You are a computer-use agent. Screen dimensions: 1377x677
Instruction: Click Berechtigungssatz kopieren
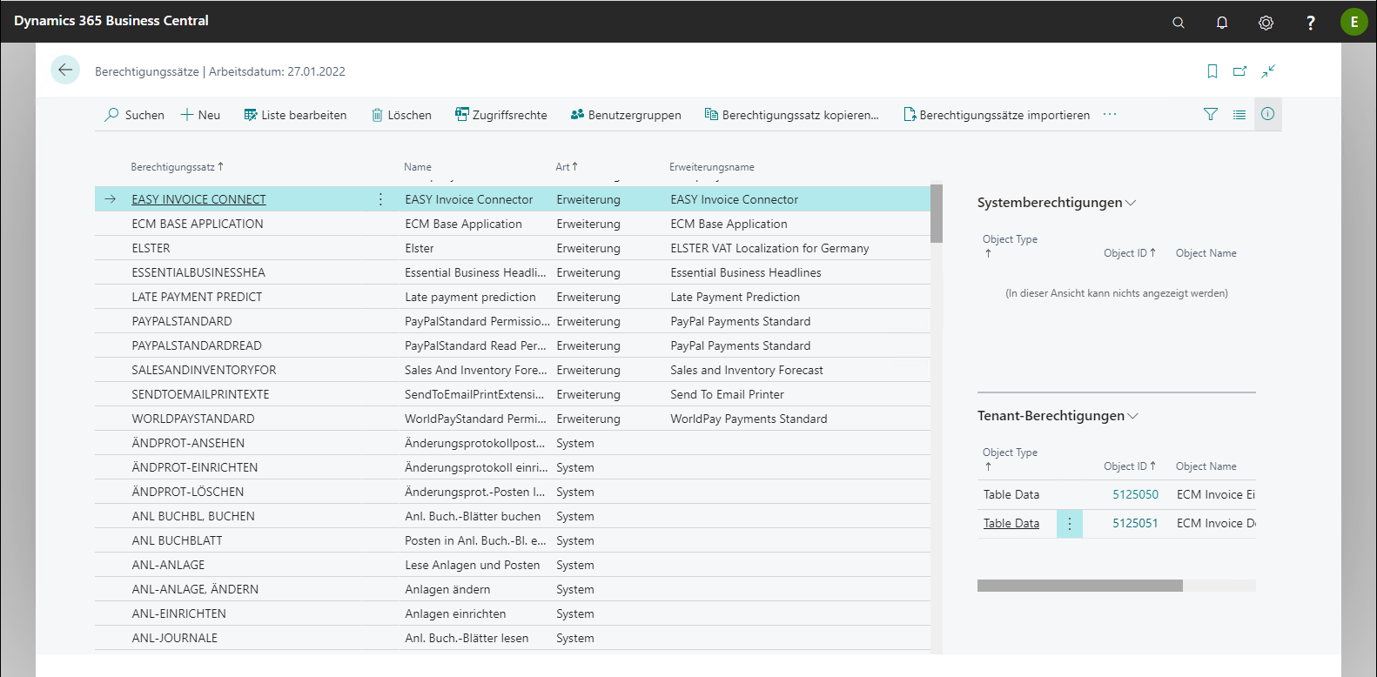(791, 115)
